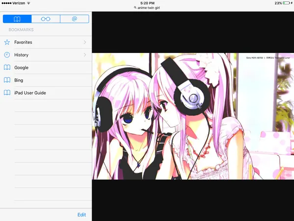
Task: Select the Bookmarks book tab
Action: 17,19
